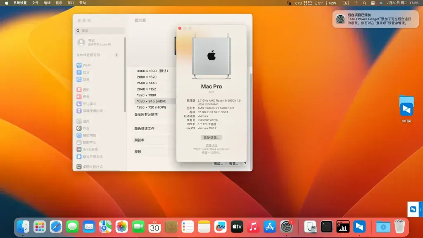Viewport: 423px width, 238px height.
Task: Open the 系统设置 menu
Action: click(20, 3)
